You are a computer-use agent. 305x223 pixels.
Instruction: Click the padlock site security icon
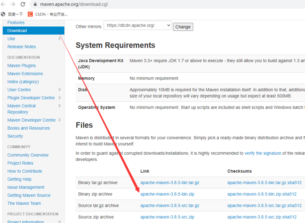(35, 4)
